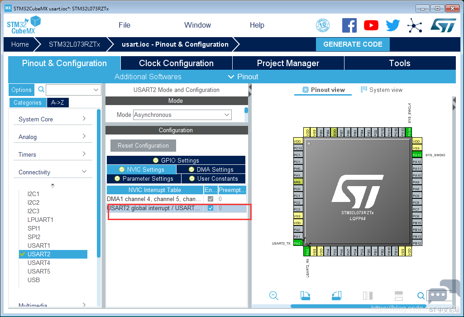Screen dimensions: 464x317
Task: Click the Categories button
Action: click(28, 102)
